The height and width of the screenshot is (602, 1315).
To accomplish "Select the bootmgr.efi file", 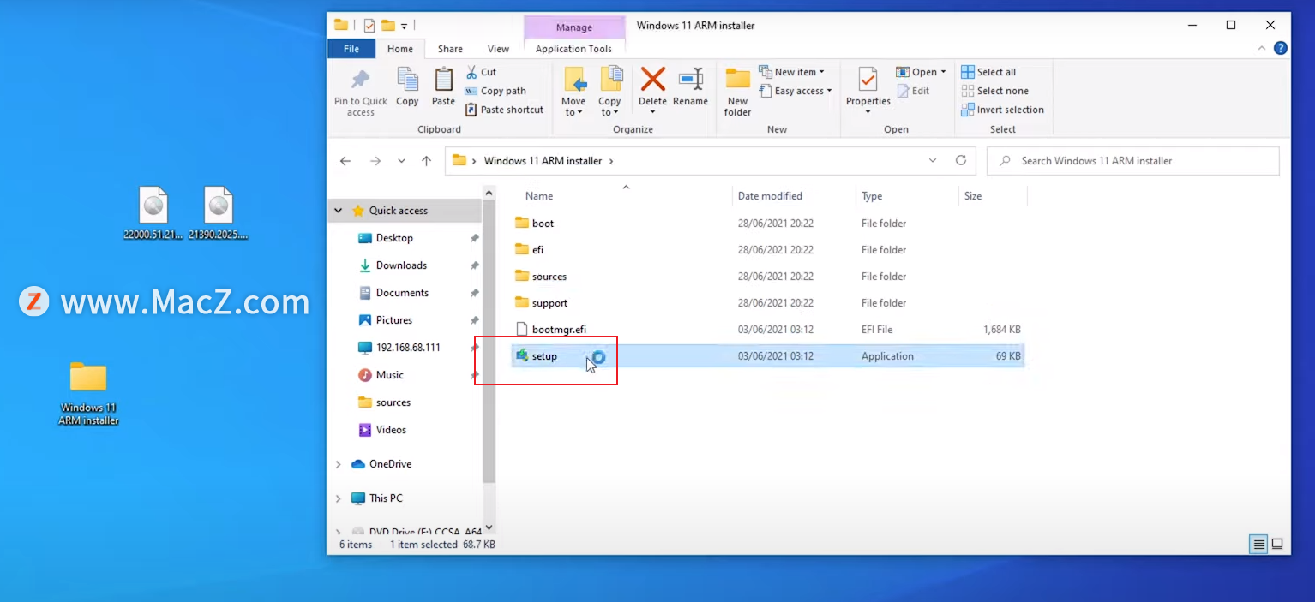I will click(x=767, y=330).
